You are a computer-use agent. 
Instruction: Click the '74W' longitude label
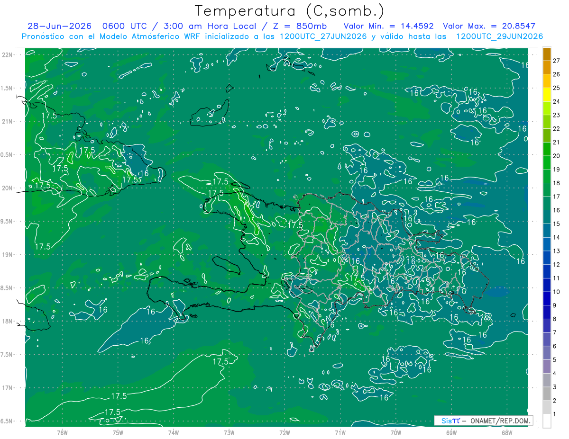coord(174,433)
